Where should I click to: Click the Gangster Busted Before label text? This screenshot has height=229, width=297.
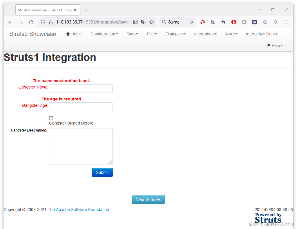pyautogui.click(x=71, y=123)
